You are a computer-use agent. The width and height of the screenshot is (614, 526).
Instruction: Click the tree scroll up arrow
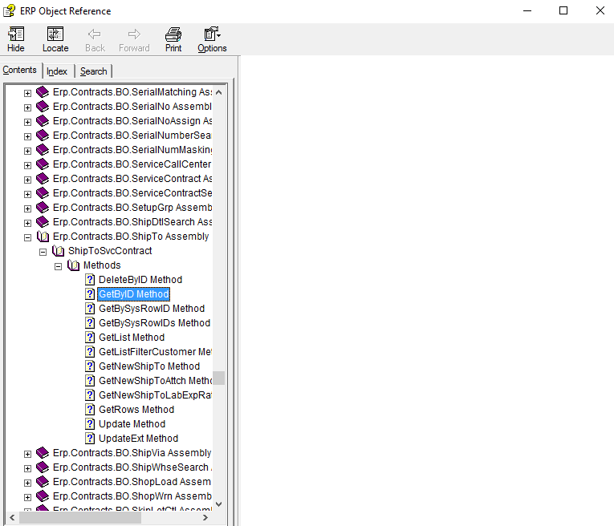(219, 93)
